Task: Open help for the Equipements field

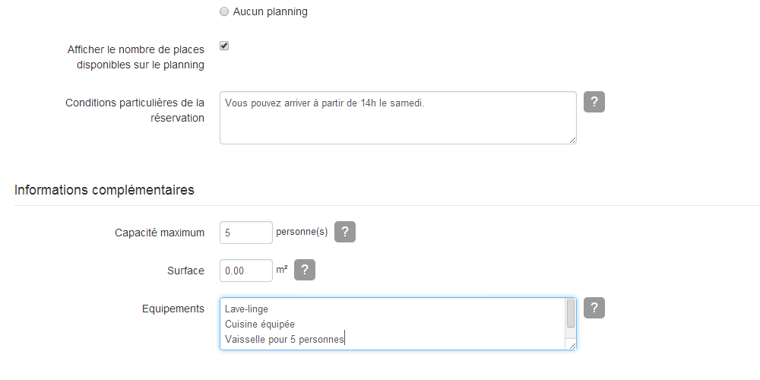Action: click(594, 308)
